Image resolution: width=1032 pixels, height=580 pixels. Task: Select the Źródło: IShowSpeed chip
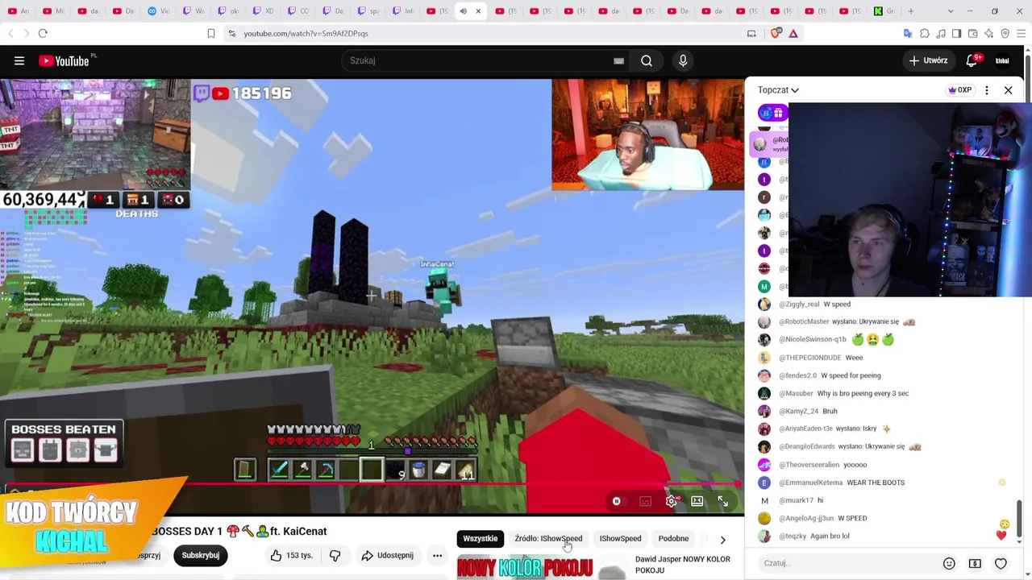point(548,538)
